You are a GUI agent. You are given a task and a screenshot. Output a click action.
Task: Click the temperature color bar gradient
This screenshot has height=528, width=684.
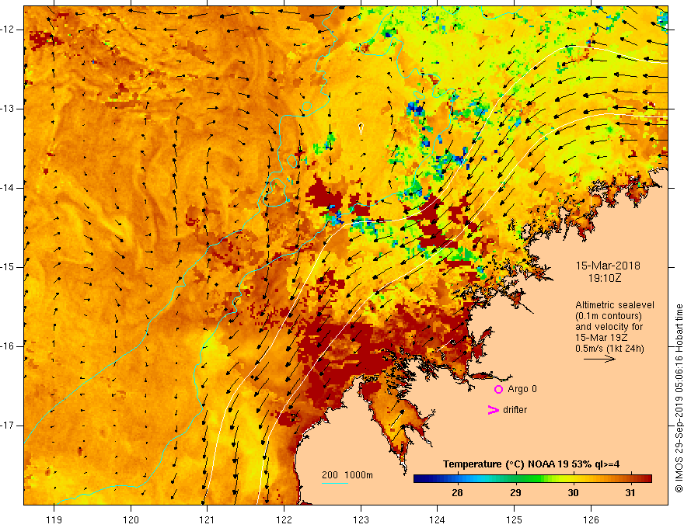pos(532,479)
